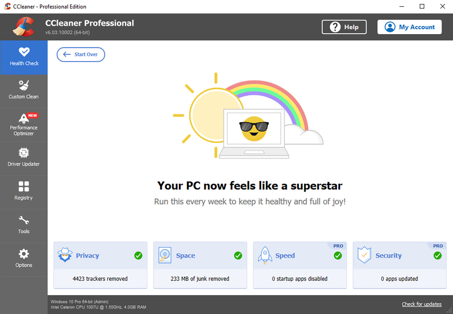Click the CCleaner logo in the header
The image size is (453, 314).
point(24,27)
